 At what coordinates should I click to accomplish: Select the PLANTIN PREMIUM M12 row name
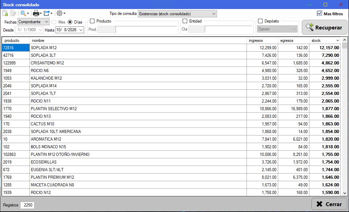(x=52, y=177)
